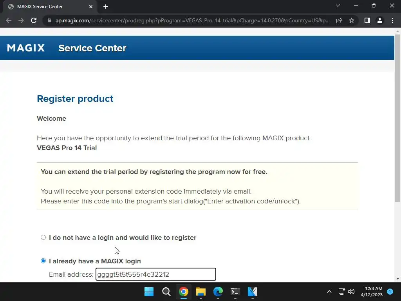Click the scrollbar down arrow
The width and height of the screenshot is (401, 301).
(397, 279)
